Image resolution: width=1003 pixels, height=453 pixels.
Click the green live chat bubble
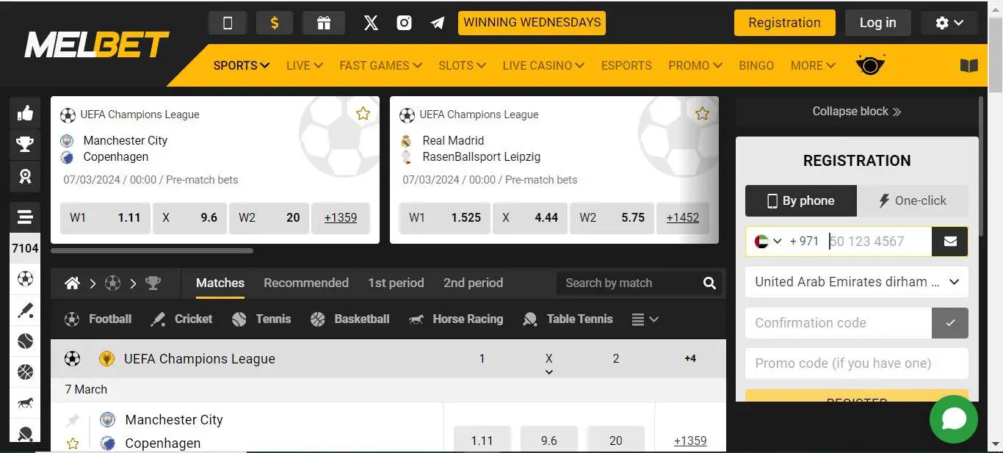[953, 419]
